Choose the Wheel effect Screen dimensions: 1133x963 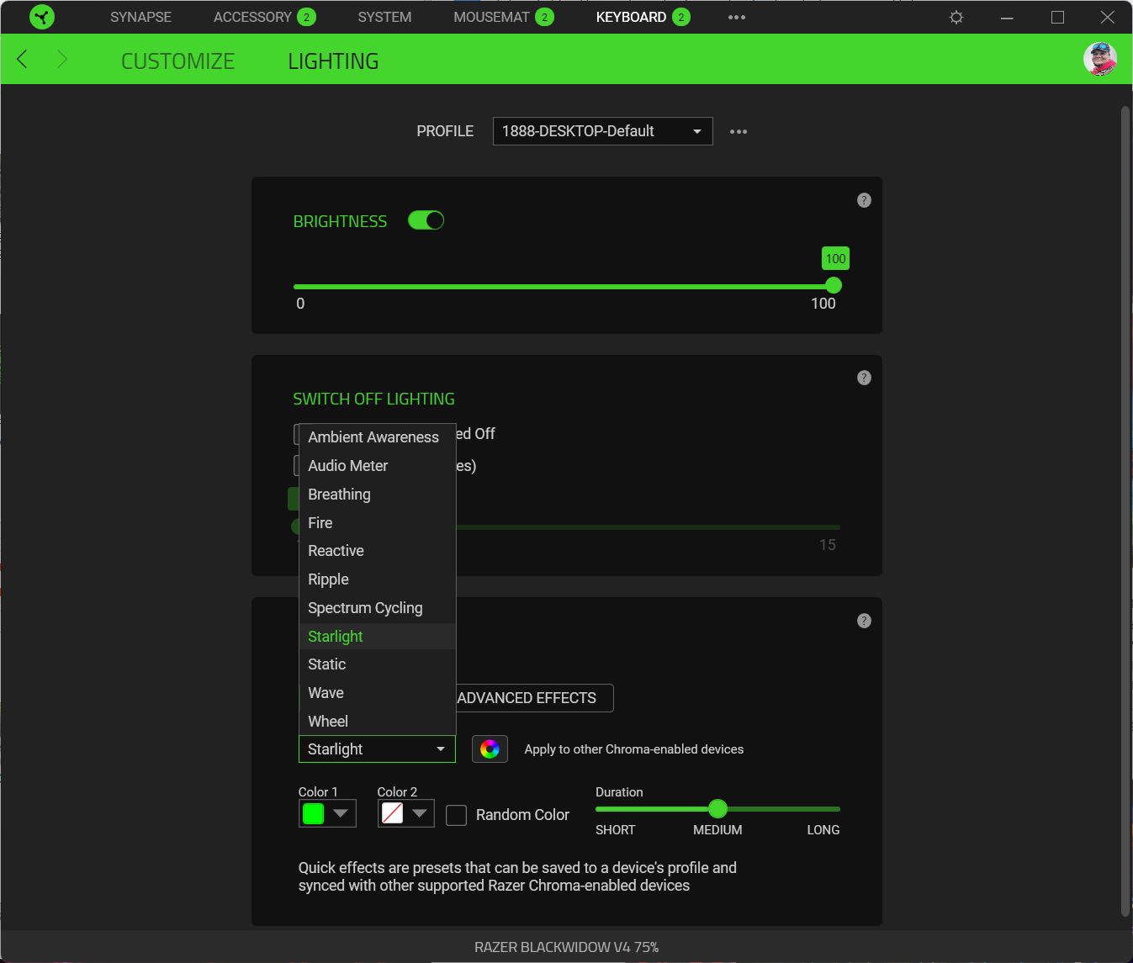click(378, 722)
